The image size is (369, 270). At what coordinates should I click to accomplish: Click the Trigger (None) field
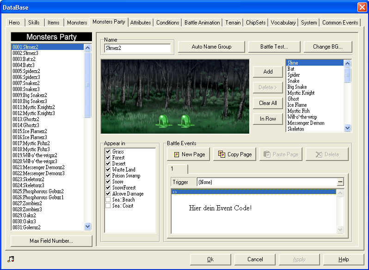click(x=267, y=182)
